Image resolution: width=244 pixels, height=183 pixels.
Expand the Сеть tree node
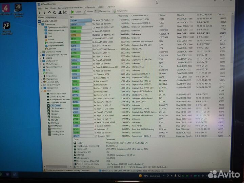point(41,70)
